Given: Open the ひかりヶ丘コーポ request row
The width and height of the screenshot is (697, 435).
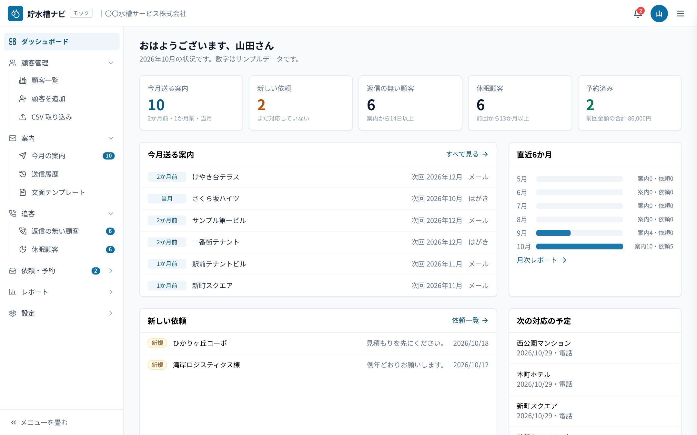Looking at the screenshot, I should [318, 343].
